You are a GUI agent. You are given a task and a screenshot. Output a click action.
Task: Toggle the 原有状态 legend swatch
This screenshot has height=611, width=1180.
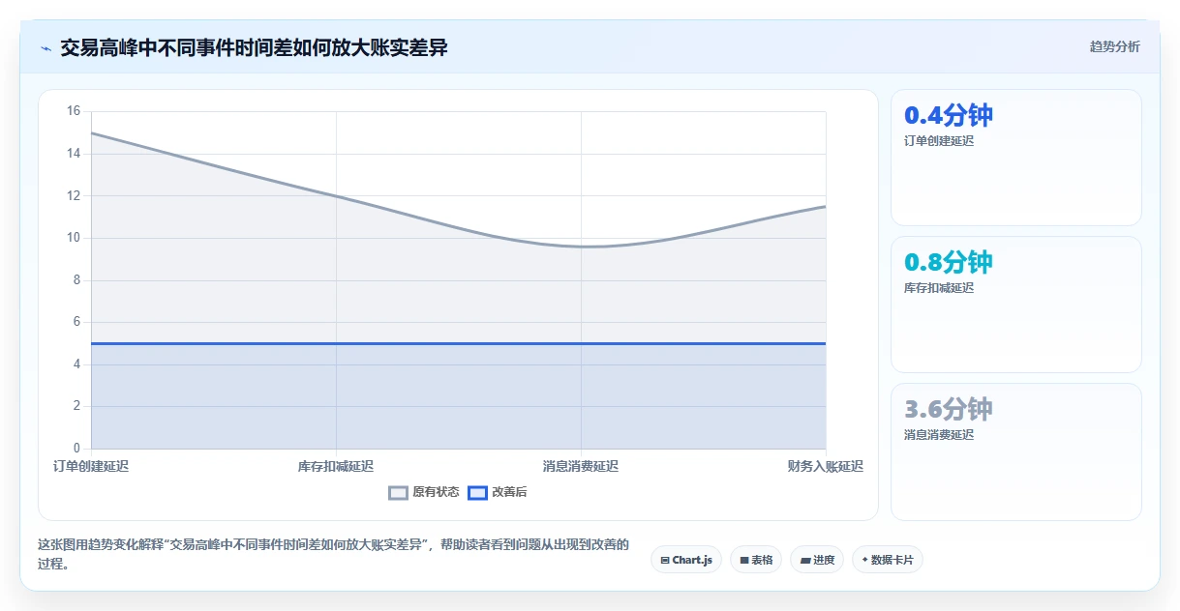click(398, 492)
